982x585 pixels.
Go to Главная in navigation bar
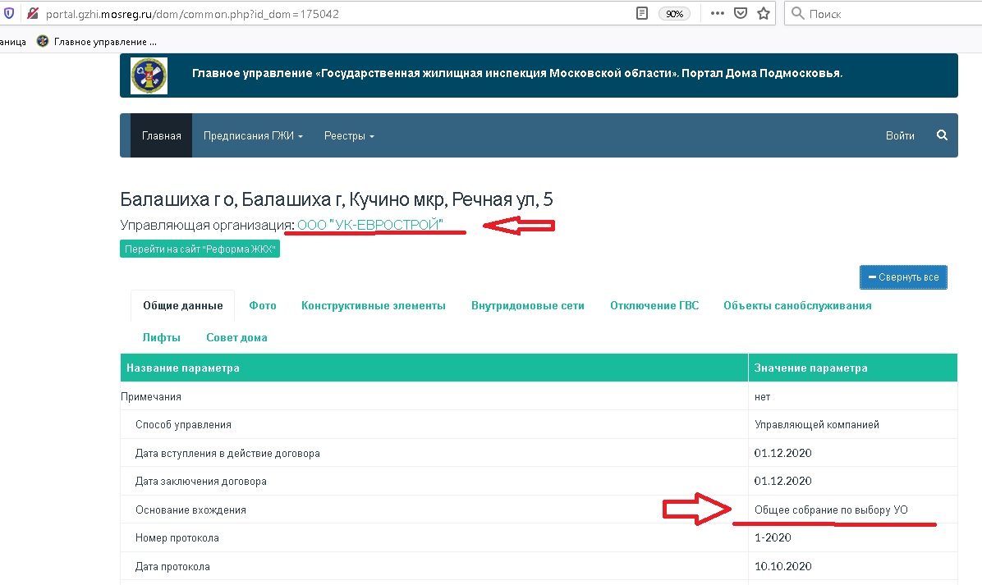point(161,135)
